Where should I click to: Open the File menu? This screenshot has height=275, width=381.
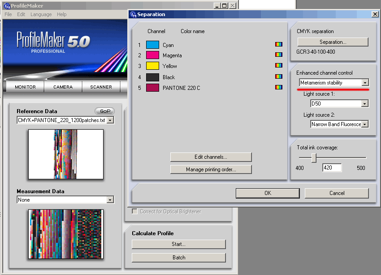pyautogui.click(x=8, y=14)
